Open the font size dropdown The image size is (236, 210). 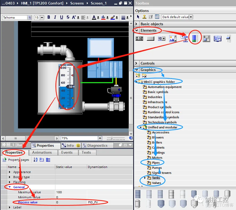click(x=42, y=18)
